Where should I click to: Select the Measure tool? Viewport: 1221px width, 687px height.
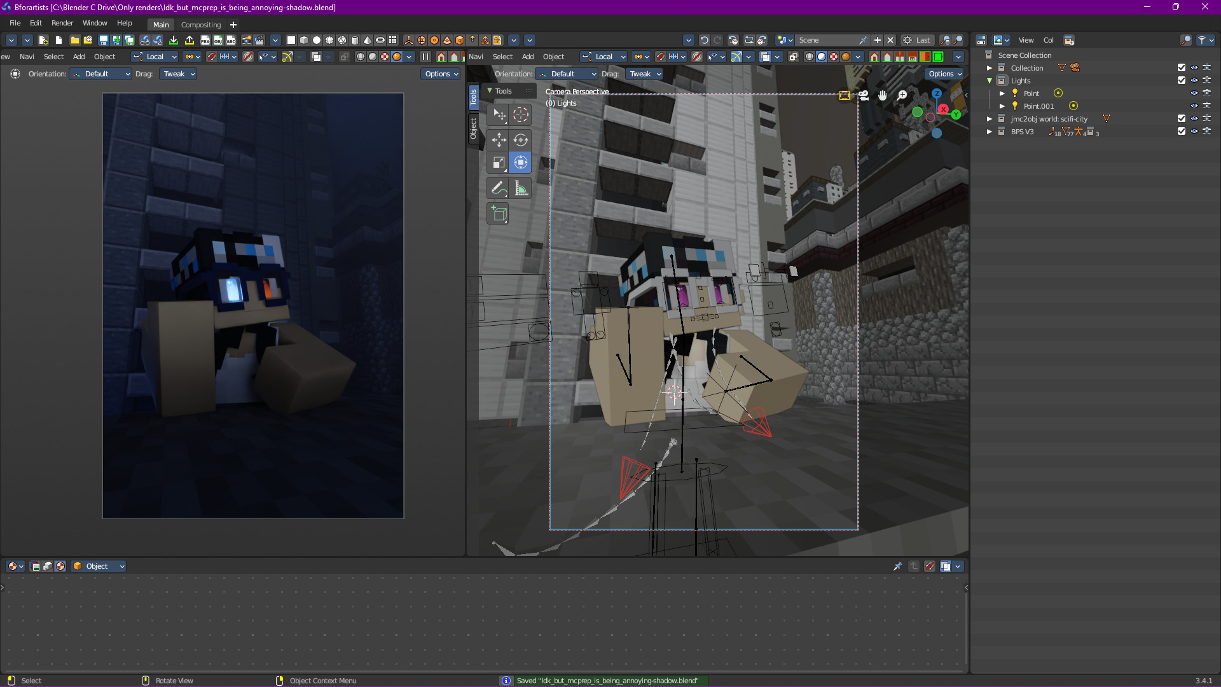[521, 188]
